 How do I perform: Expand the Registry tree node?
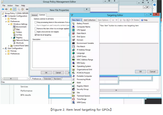(x=12, y=38)
